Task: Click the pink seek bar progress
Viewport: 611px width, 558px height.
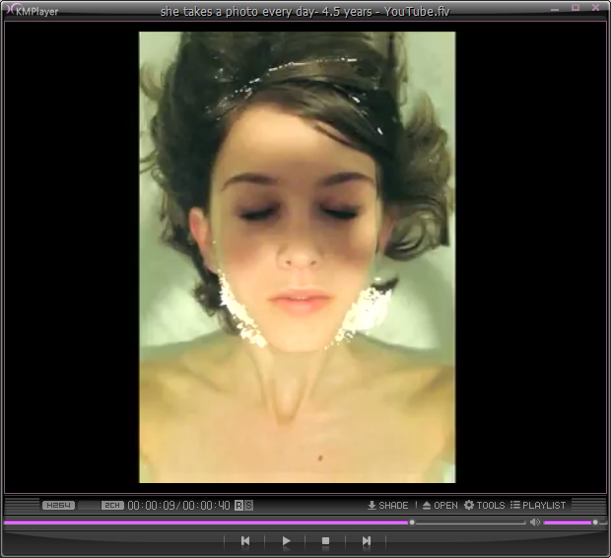Action: 207,523
